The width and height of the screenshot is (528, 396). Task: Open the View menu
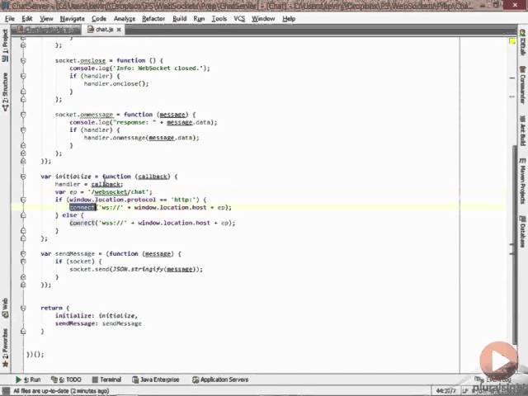(46, 19)
